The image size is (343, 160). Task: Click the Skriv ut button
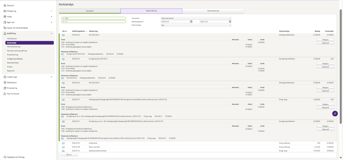[x=69, y=155]
